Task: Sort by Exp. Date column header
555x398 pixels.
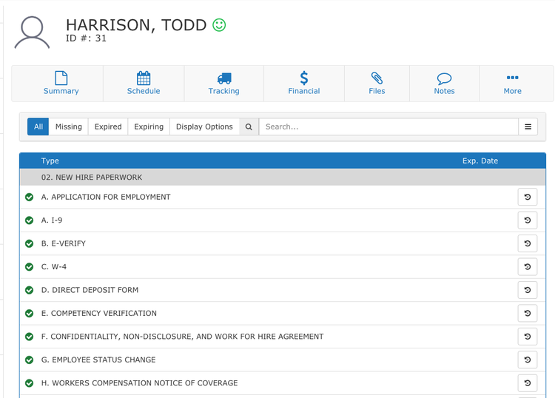Action: tap(480, 161)
